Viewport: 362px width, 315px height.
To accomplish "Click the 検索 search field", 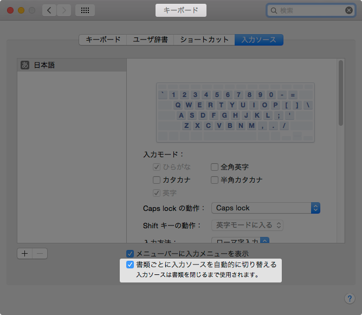I will click(x=311, y=10).
